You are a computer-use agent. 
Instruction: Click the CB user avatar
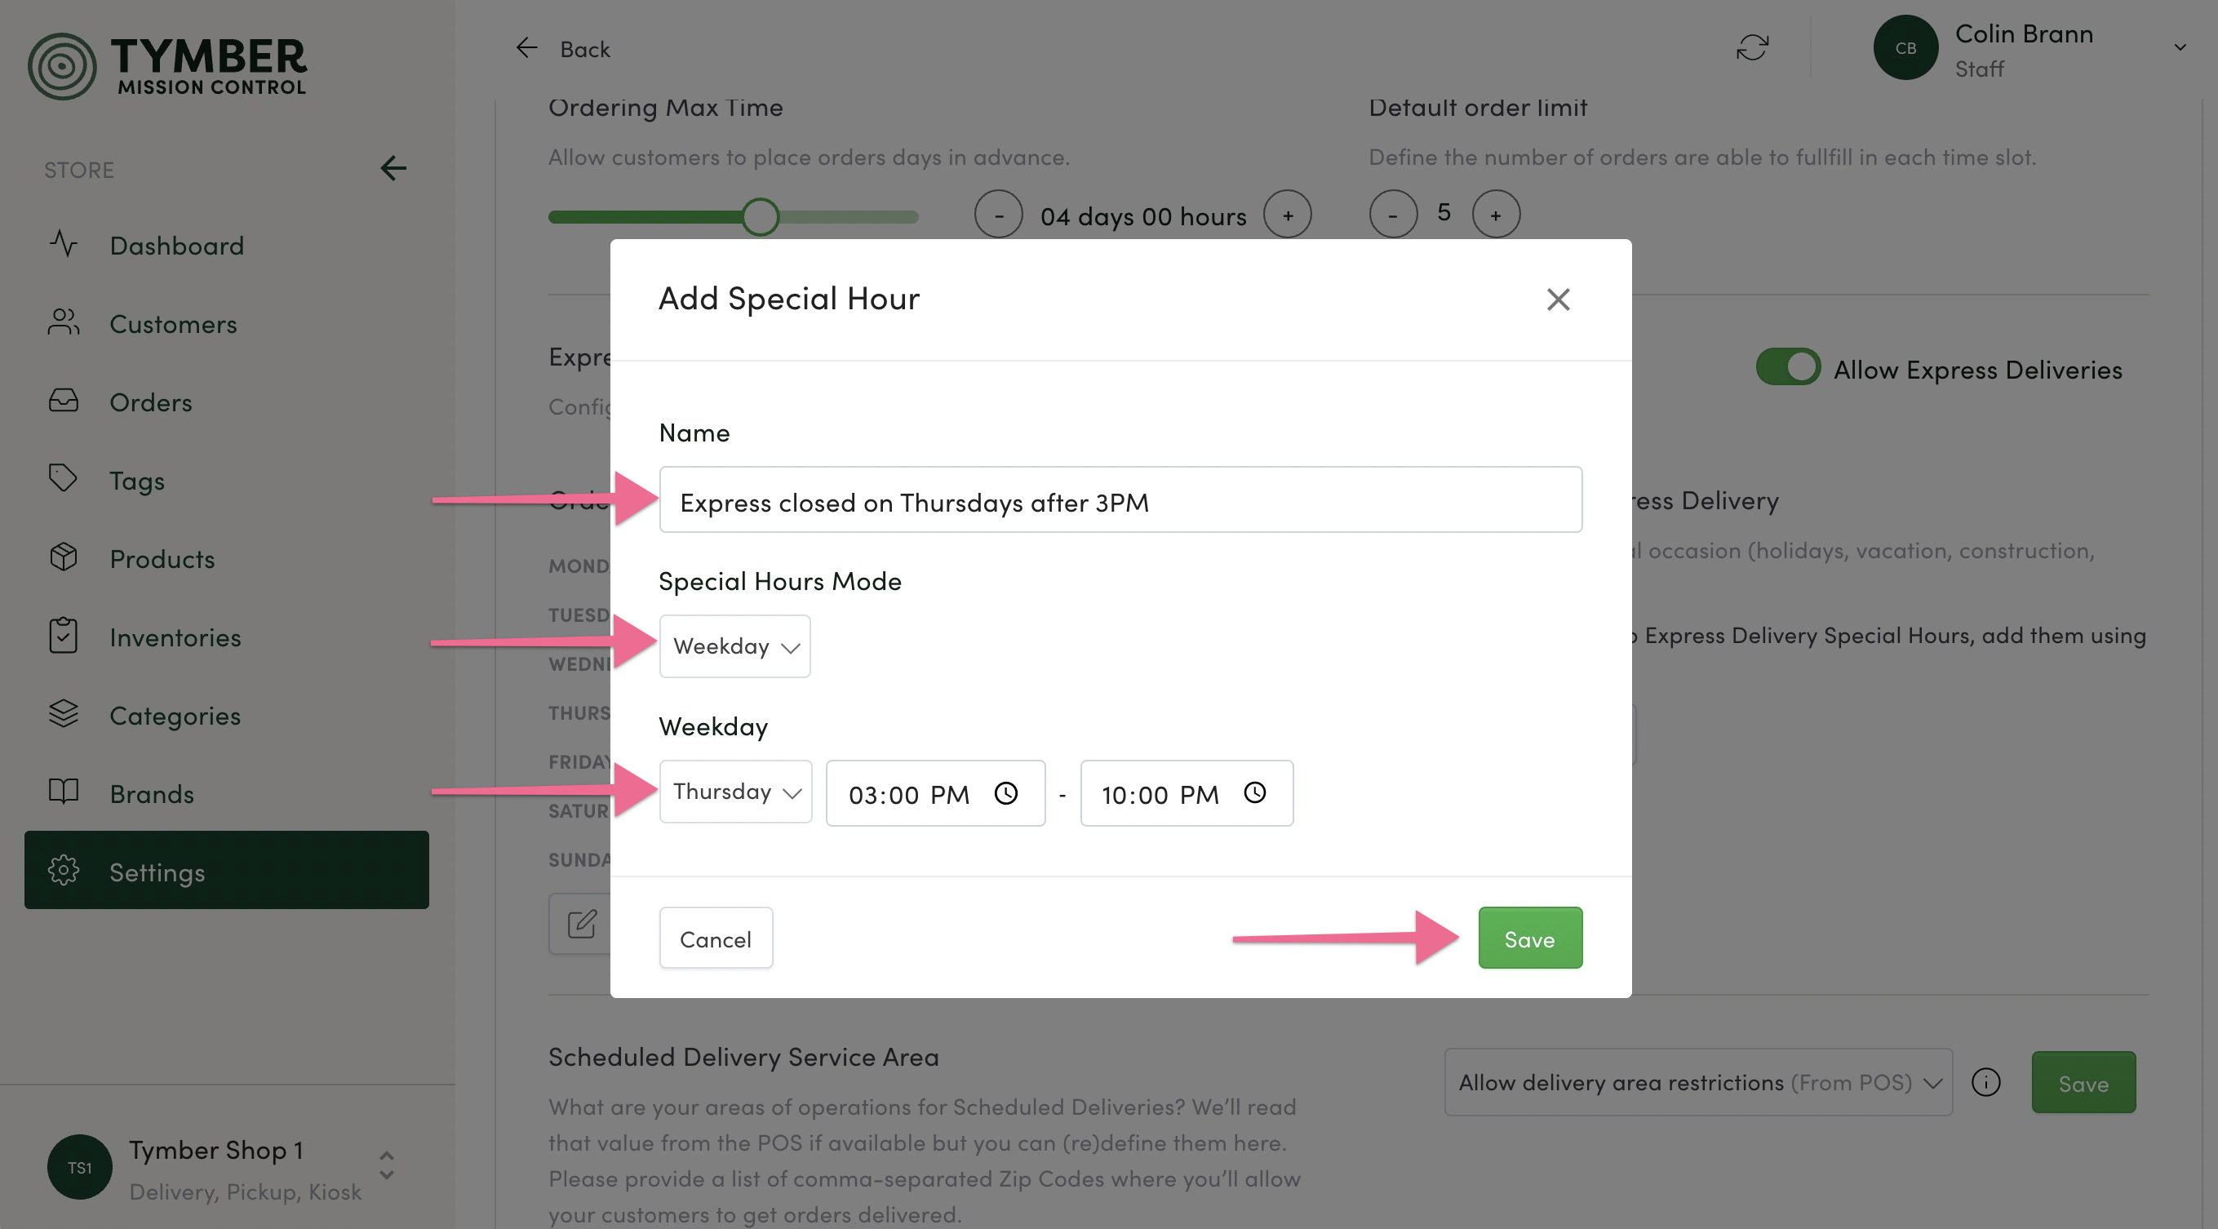[x=1905, y=47]
